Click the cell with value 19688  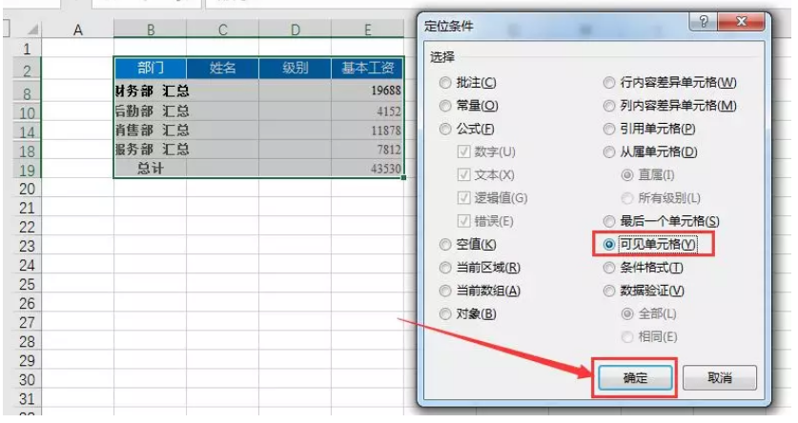click(367, 91)
